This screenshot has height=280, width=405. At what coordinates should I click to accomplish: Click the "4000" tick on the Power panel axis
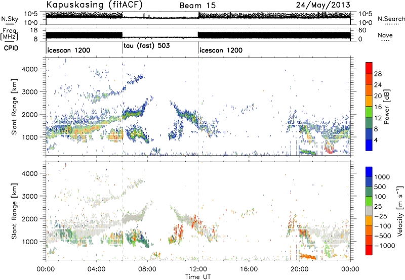[29, 69]
